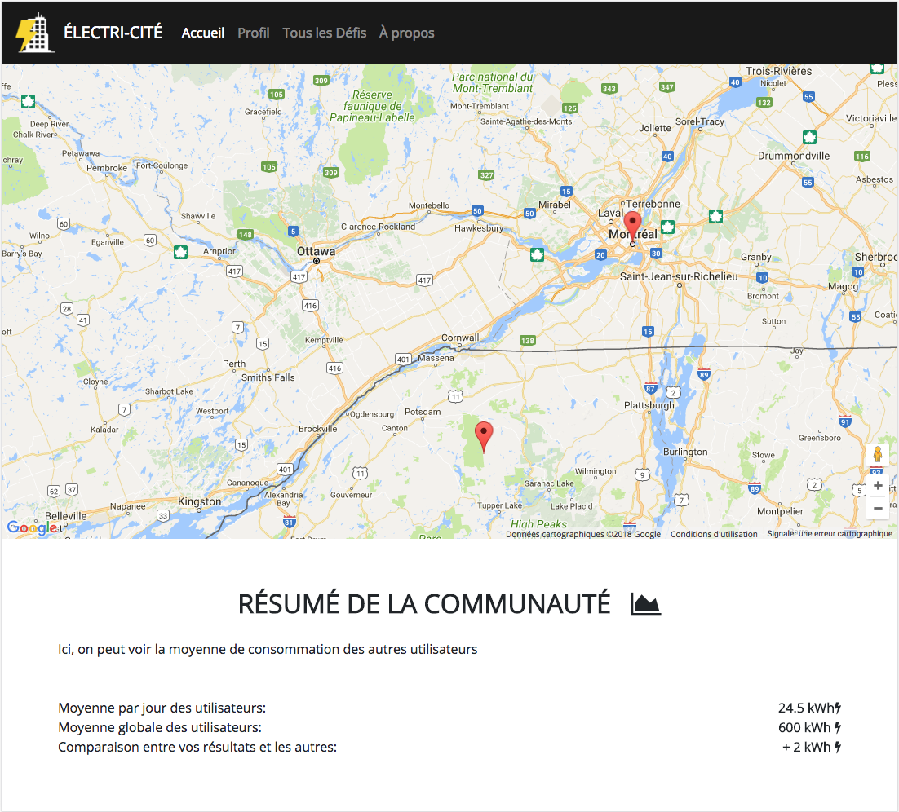Click 'Comparaison entre vos résultats' text
This screenshot has width=899, height=812.
click(x=197, y=747)
